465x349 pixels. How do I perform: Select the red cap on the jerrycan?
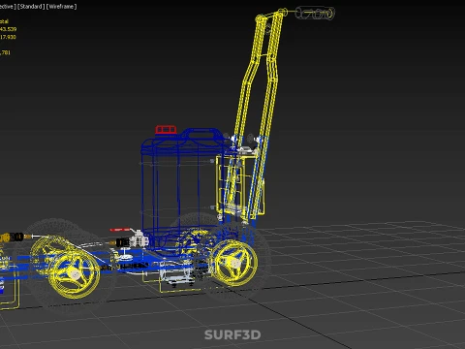pos(166,130)
